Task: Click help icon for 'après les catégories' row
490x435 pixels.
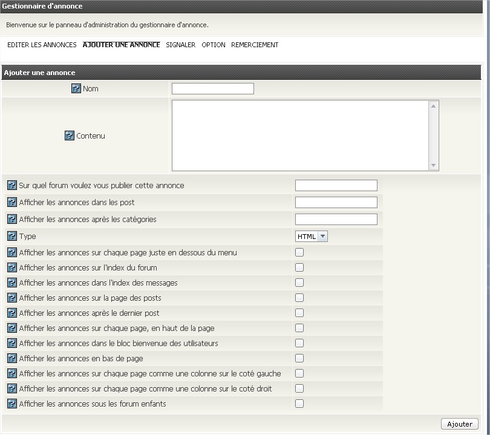Action: click(11, 220)
